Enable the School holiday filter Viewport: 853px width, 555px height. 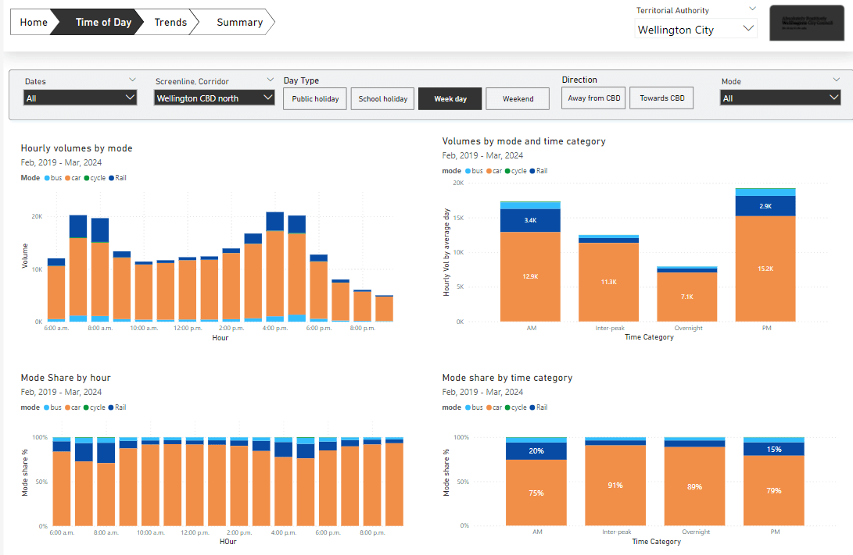[x=383, y=99]
